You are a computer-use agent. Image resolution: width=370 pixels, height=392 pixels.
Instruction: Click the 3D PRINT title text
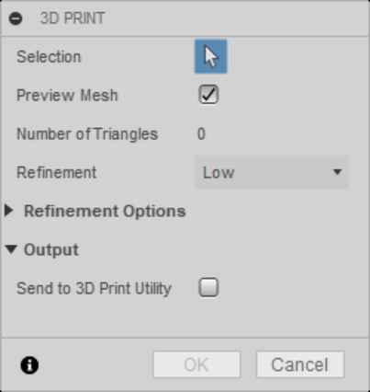point(73,18)
